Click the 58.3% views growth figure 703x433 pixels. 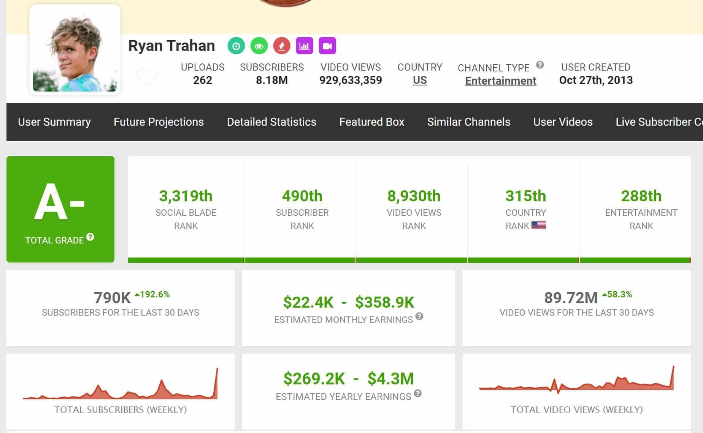pyautogui.click(x=617, y=294)
